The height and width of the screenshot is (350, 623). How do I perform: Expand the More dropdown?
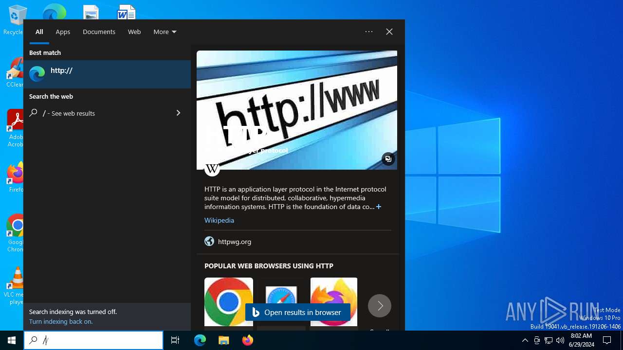(x=165, y=32)
